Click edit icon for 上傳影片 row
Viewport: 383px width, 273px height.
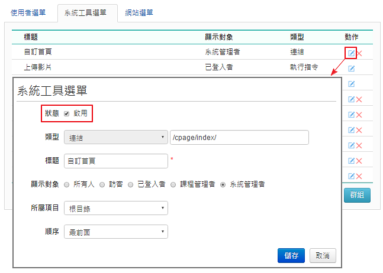[351, 69]
